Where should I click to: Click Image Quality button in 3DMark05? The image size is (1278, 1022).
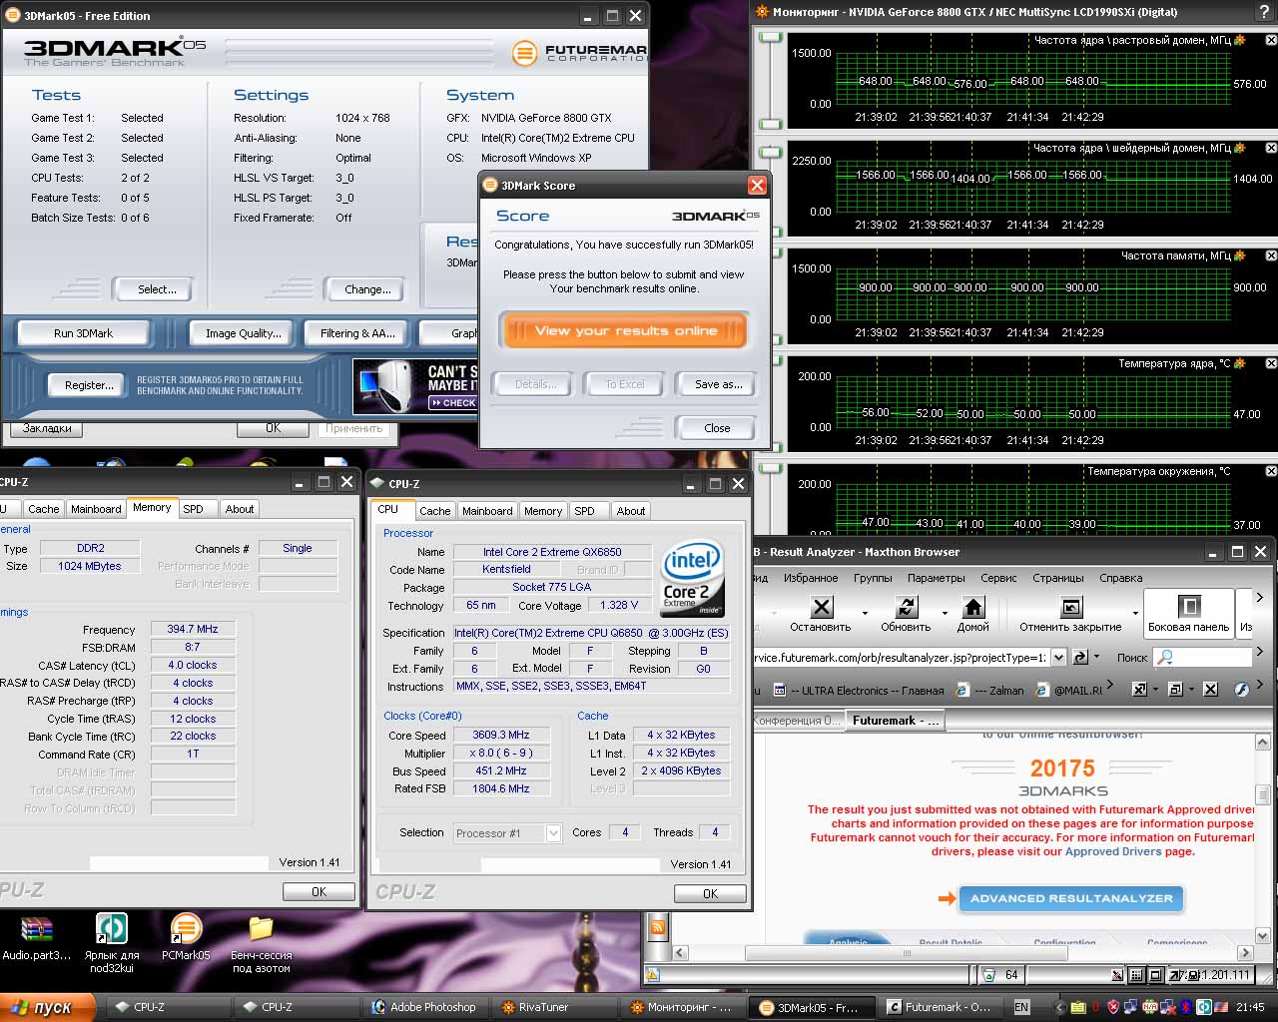click(243, 333)
